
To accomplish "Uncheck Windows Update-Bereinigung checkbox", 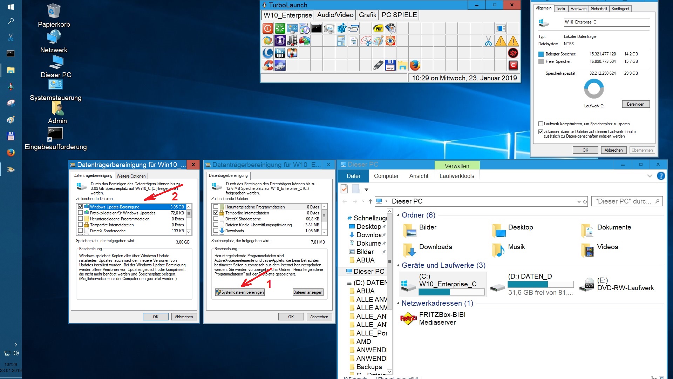I will click(81, 207).
